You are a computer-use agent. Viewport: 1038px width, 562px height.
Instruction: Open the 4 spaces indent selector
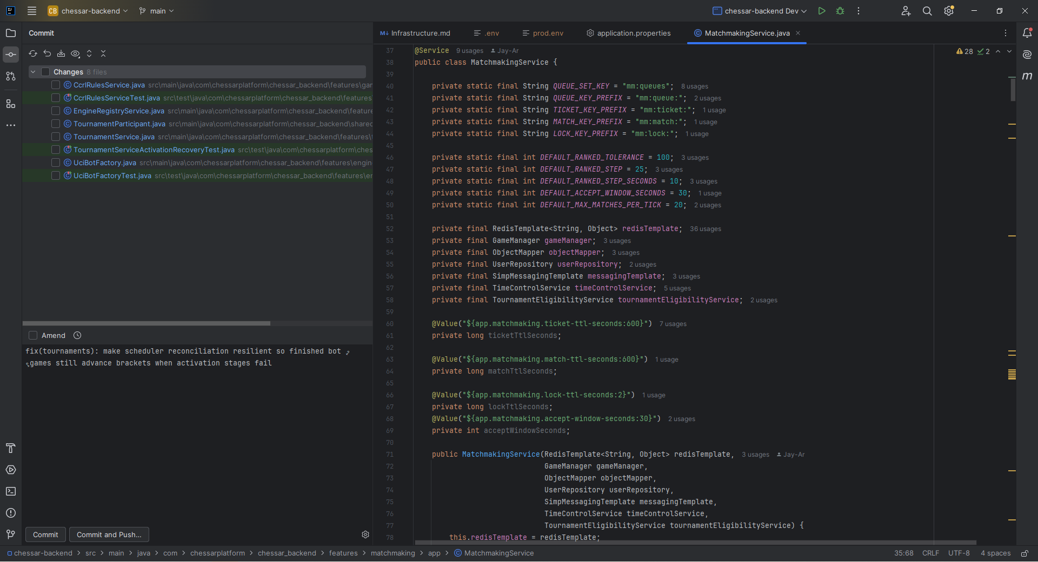pos(995,553)
